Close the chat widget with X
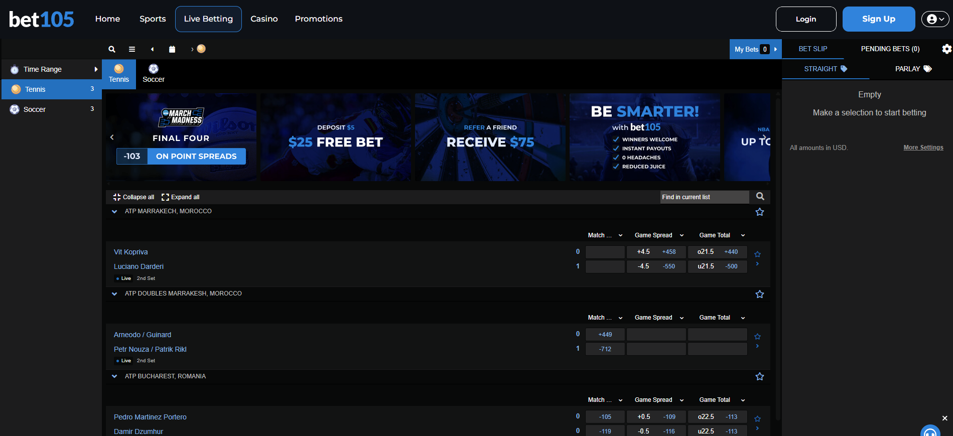 [x=944, y=418]
